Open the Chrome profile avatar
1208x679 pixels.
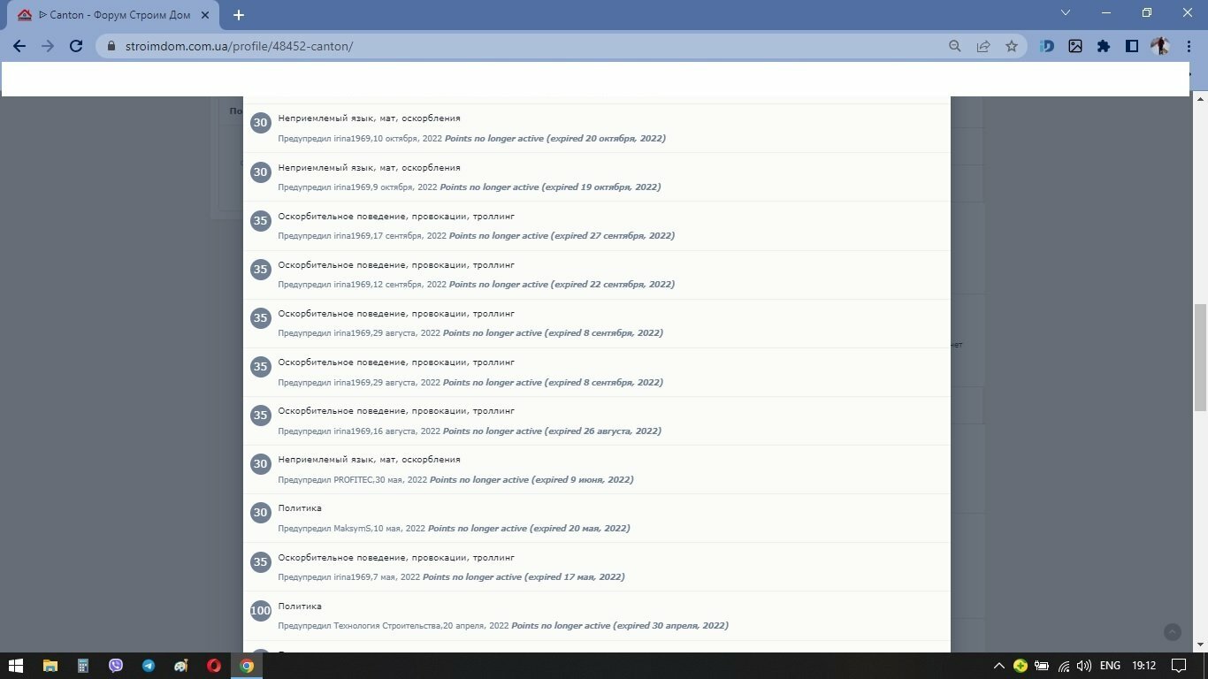[1160, 46]
